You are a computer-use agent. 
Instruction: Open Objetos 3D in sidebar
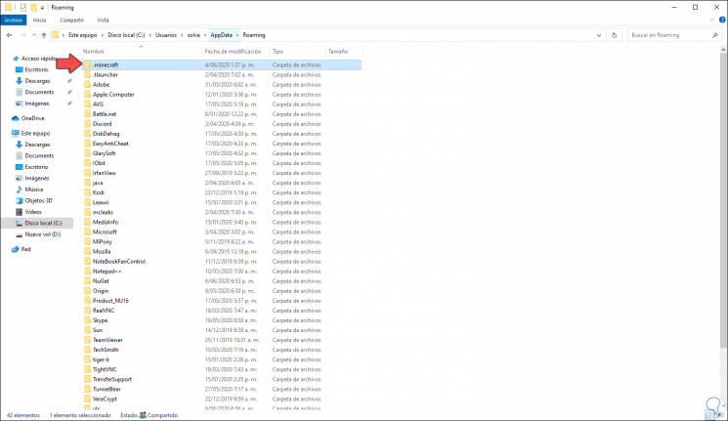click(x=38, y=200)
